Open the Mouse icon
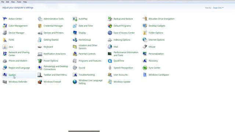 pyautogui.click(x=145, y=47)
